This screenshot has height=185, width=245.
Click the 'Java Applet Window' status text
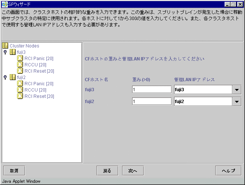(x=21, y=181)
